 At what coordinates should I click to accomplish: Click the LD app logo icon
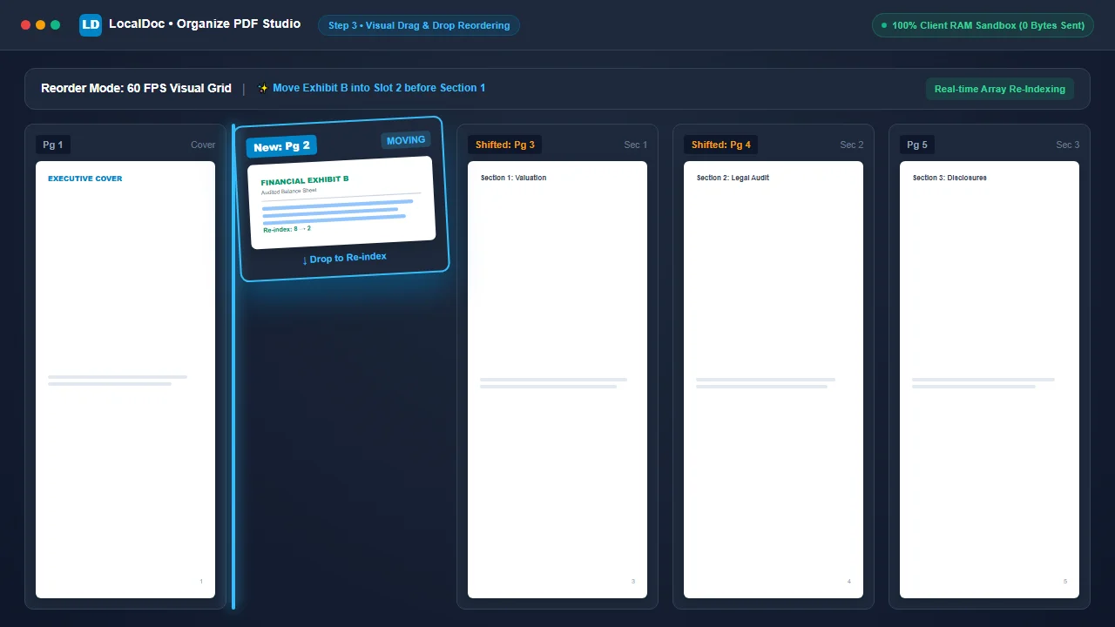pyautogui.click(x=91, y=25)
